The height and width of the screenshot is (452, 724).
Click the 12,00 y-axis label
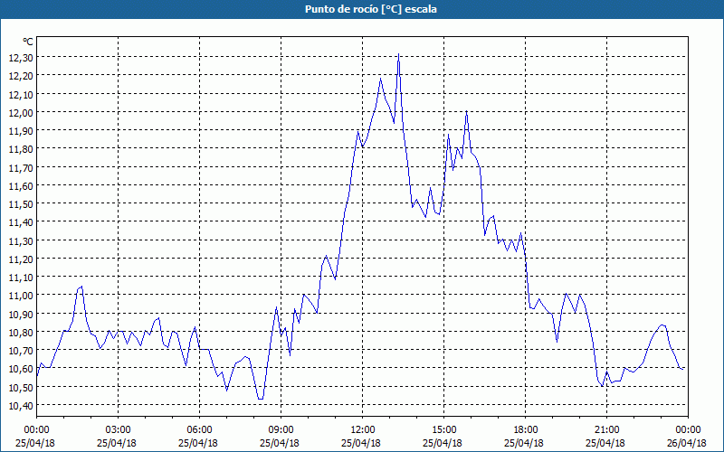[x=21, y=112]
